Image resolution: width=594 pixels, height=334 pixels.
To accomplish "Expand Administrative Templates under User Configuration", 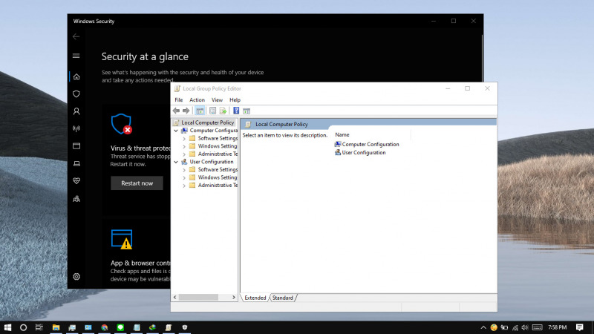I will click(x=184, y=186).
